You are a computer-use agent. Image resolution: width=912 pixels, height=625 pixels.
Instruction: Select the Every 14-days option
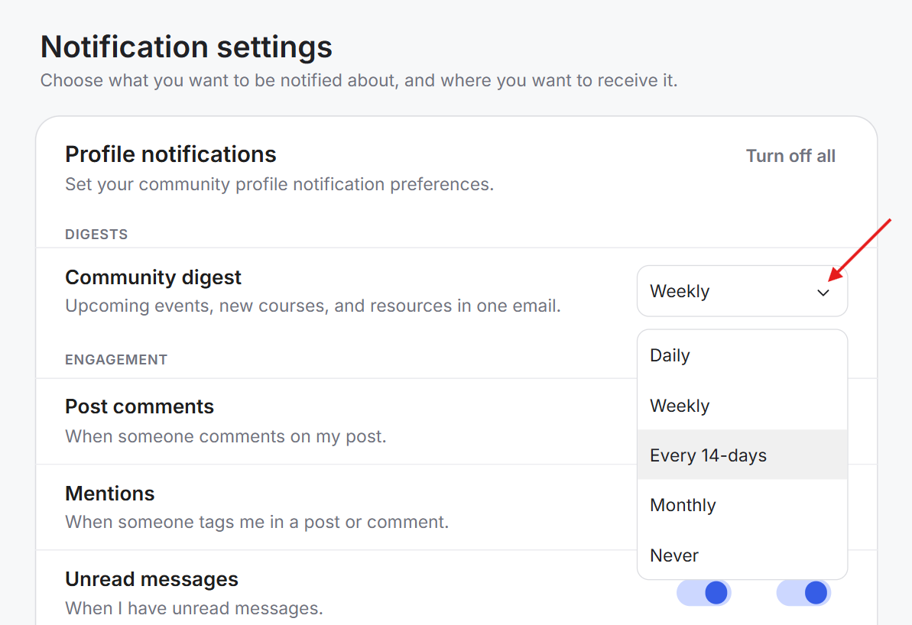coord(742,455)
